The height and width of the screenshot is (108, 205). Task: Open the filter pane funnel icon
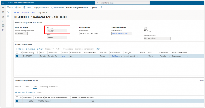pos(8,12)
